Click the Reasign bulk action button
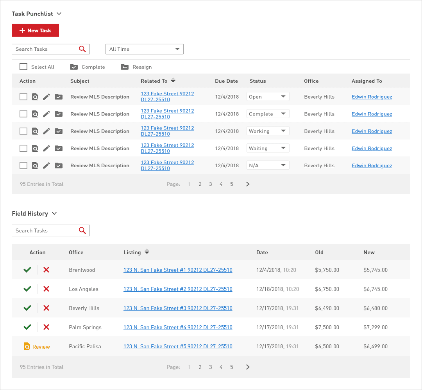The width and height of the screenshot is (422, 390). coord(136,67)
